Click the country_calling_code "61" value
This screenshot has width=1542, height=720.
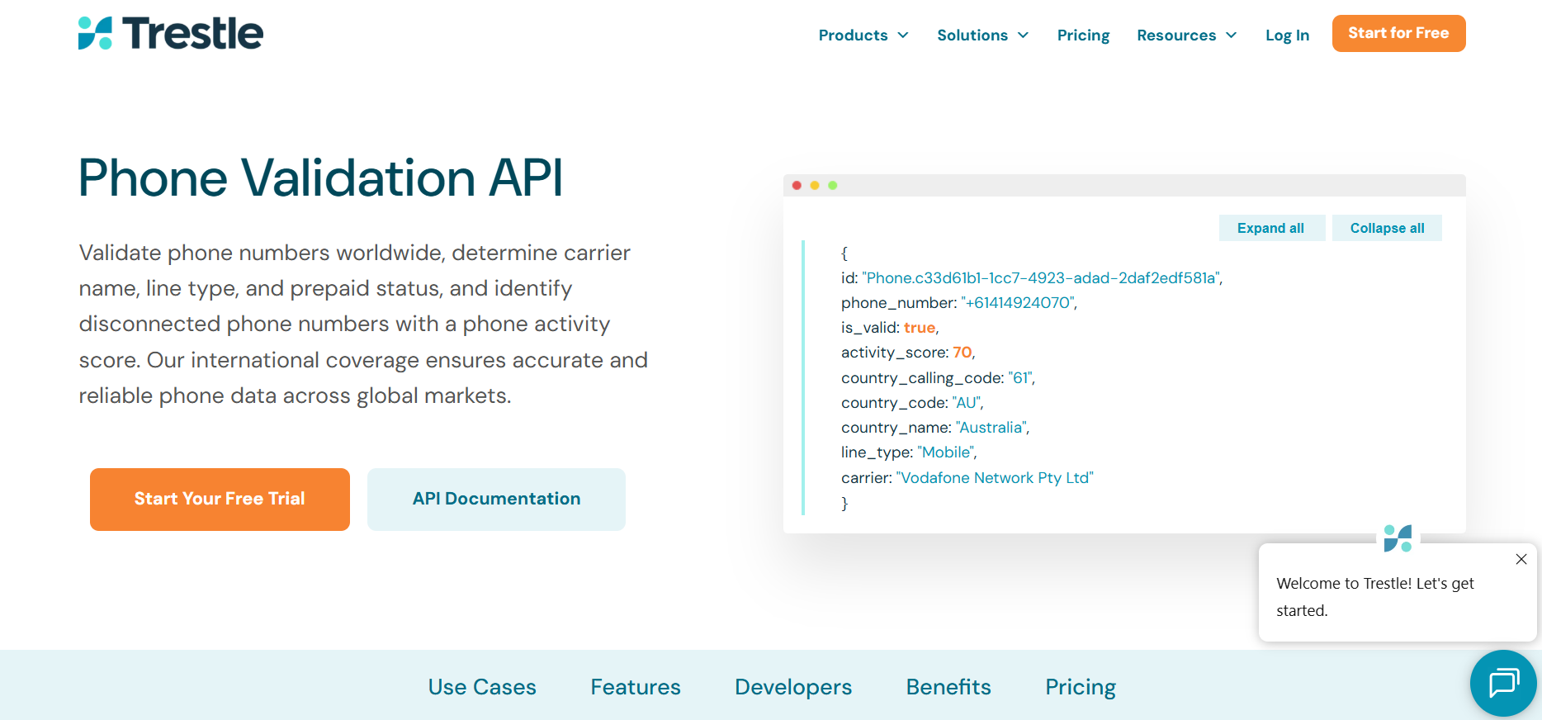(x=1020, y=378)
